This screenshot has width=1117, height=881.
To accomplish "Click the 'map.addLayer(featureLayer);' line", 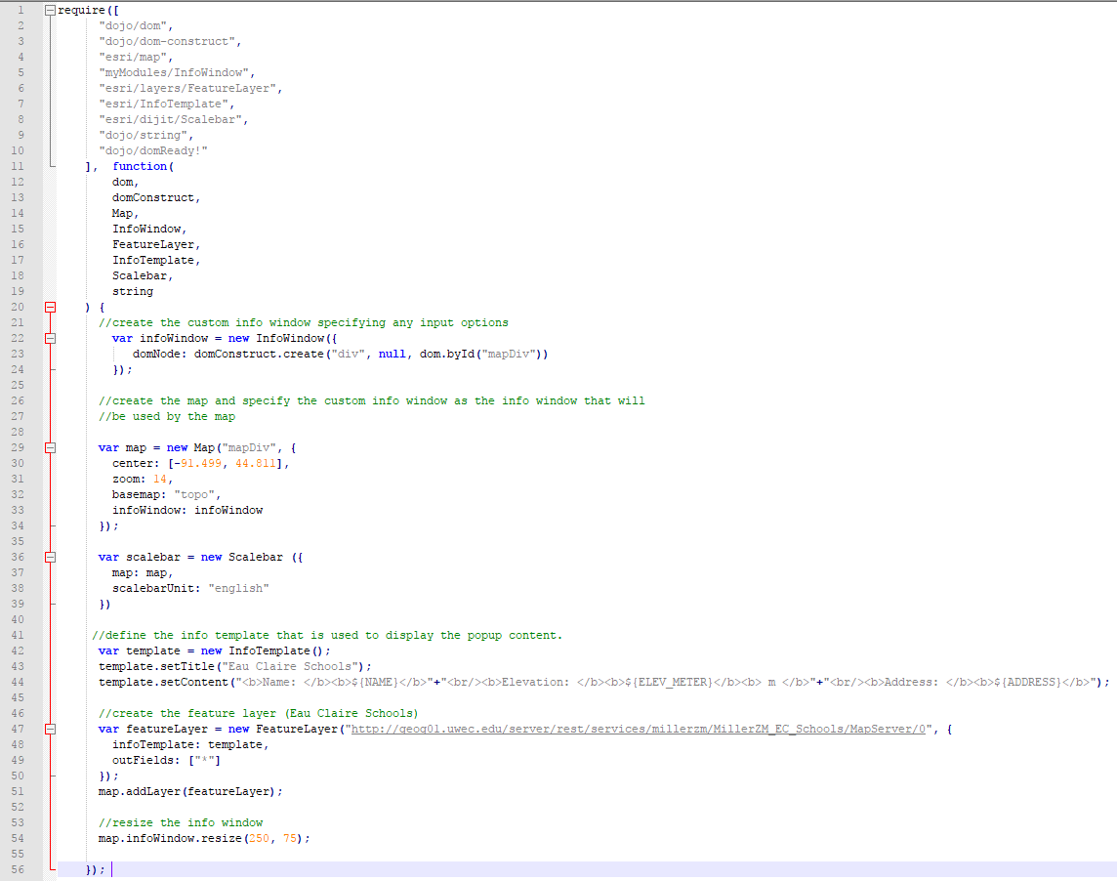I will pos(190,792).
